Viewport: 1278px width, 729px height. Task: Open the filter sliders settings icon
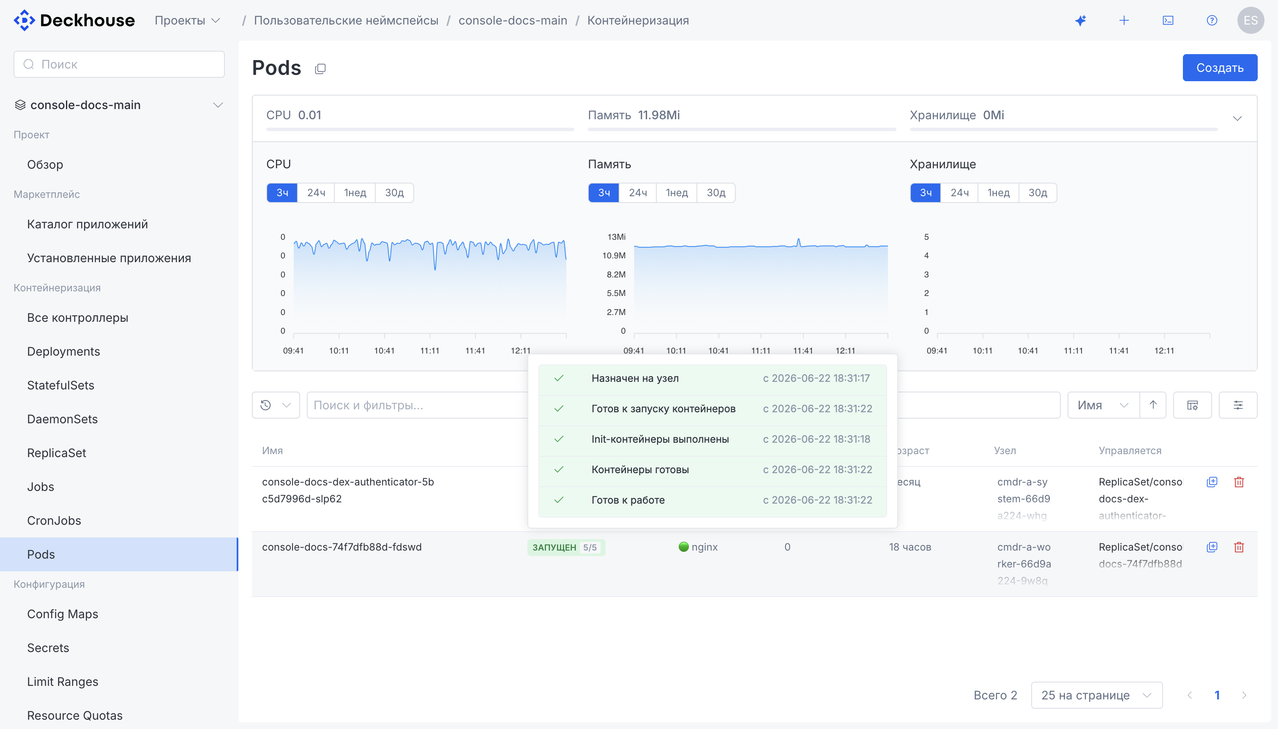tap(1238, 405)
